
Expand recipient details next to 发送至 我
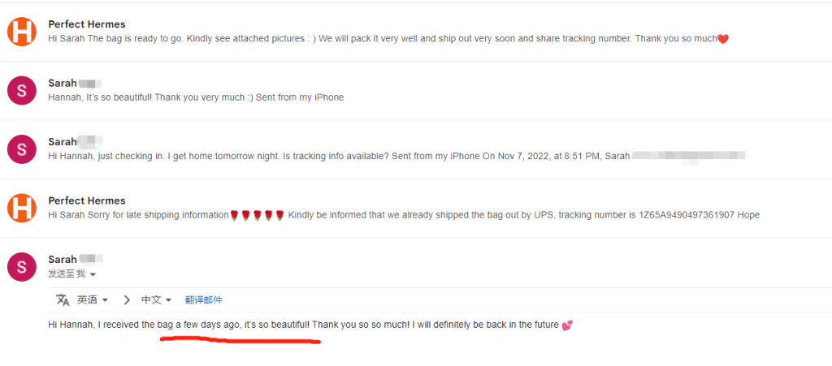93,274
